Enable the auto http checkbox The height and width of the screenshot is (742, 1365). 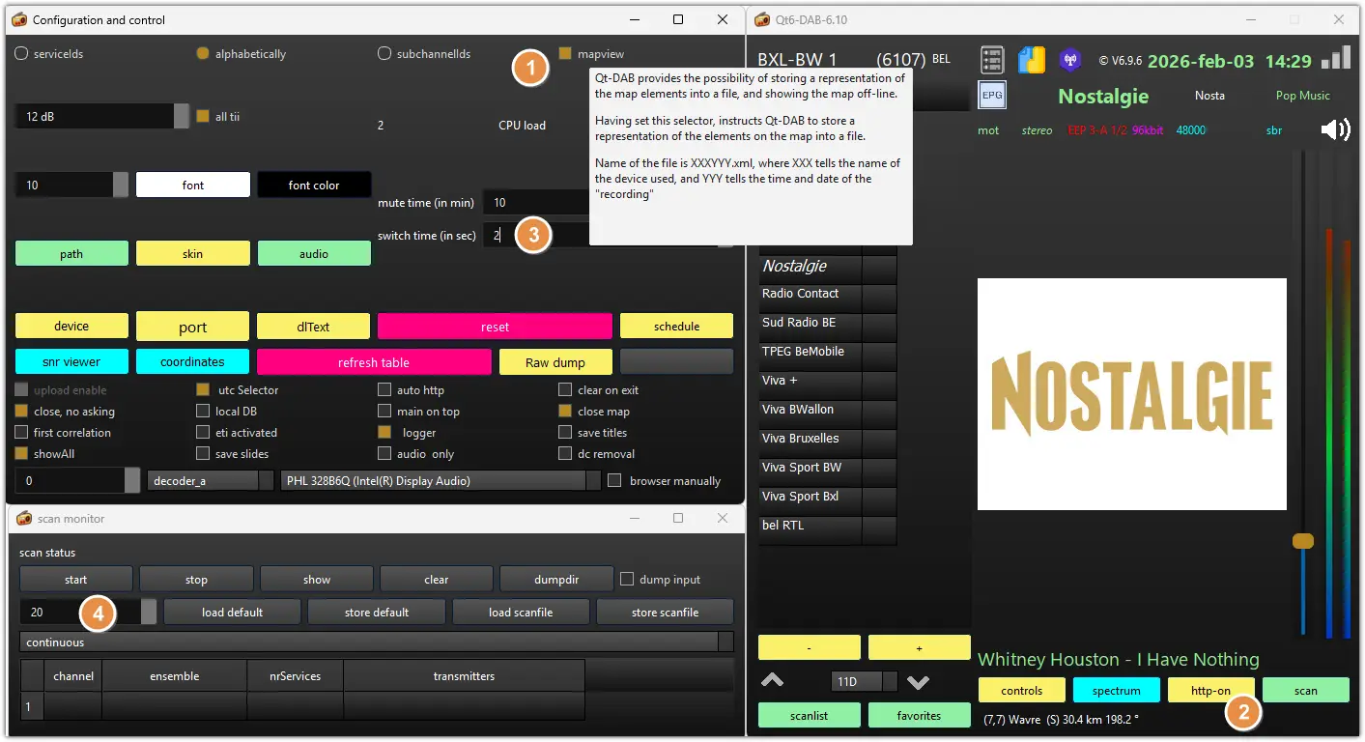coord(384,390)
